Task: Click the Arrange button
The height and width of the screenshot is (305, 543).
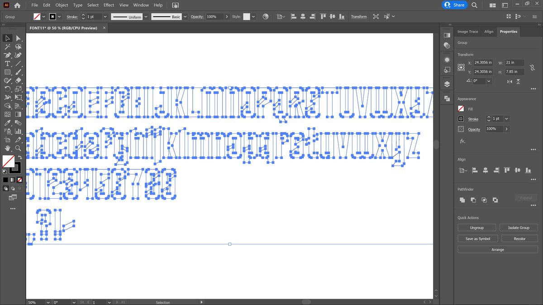Action: 498,249
